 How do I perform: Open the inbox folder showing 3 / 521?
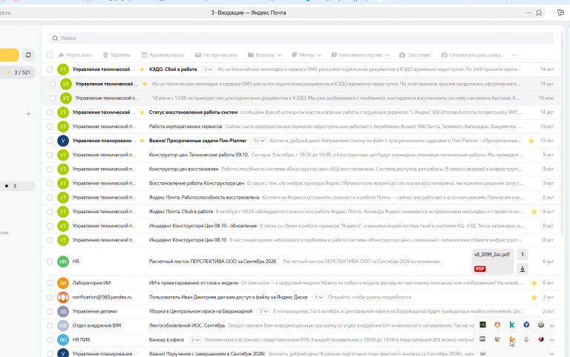(18, 73)
